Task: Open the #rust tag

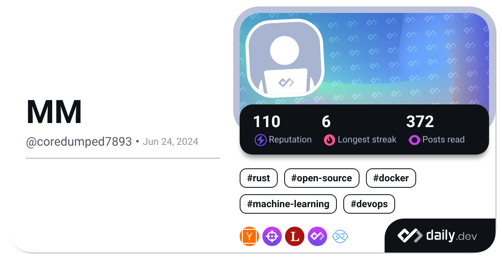Action: click(258, 178)
